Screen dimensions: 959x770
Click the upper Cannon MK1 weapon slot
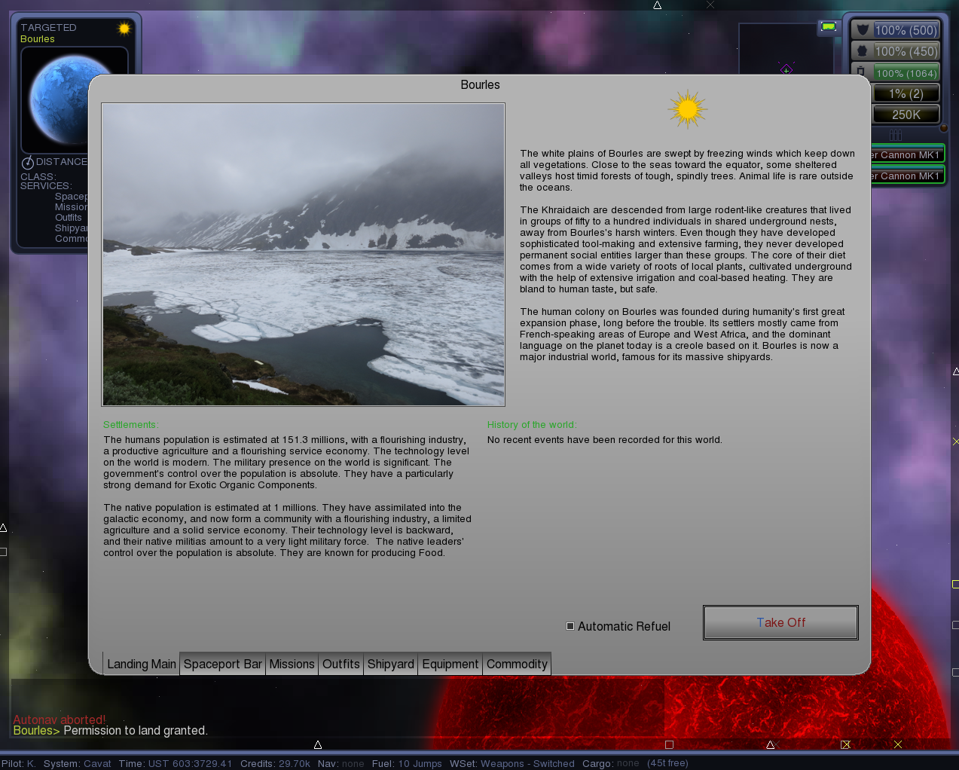[907, 154]
